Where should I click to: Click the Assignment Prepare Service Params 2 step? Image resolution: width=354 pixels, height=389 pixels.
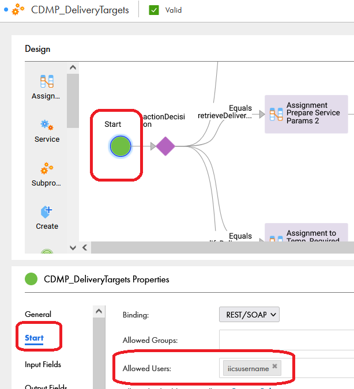point(306,114)
